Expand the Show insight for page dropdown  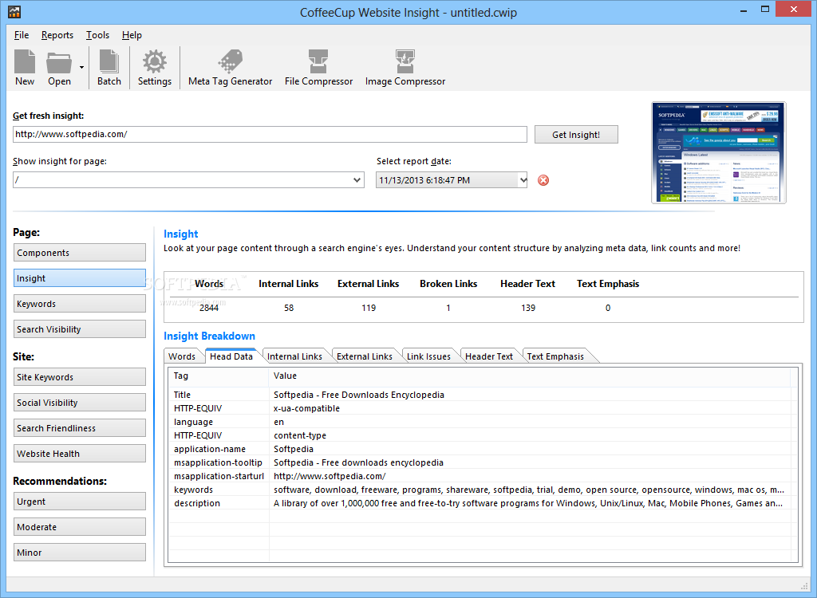(x=357, y=180)
